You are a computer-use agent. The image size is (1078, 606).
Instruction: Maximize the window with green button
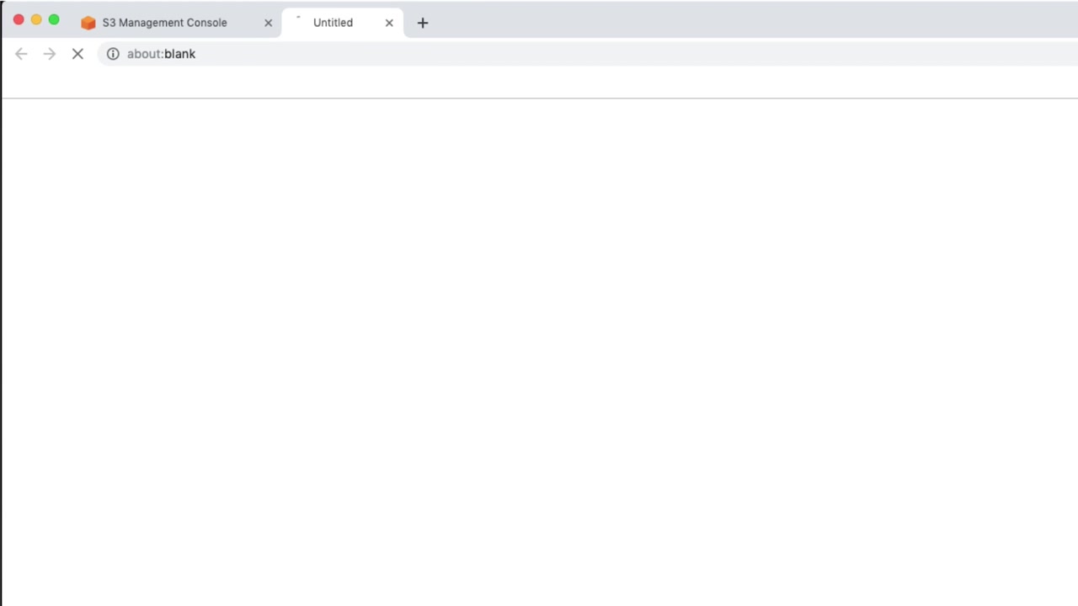[x=54, y=19]
